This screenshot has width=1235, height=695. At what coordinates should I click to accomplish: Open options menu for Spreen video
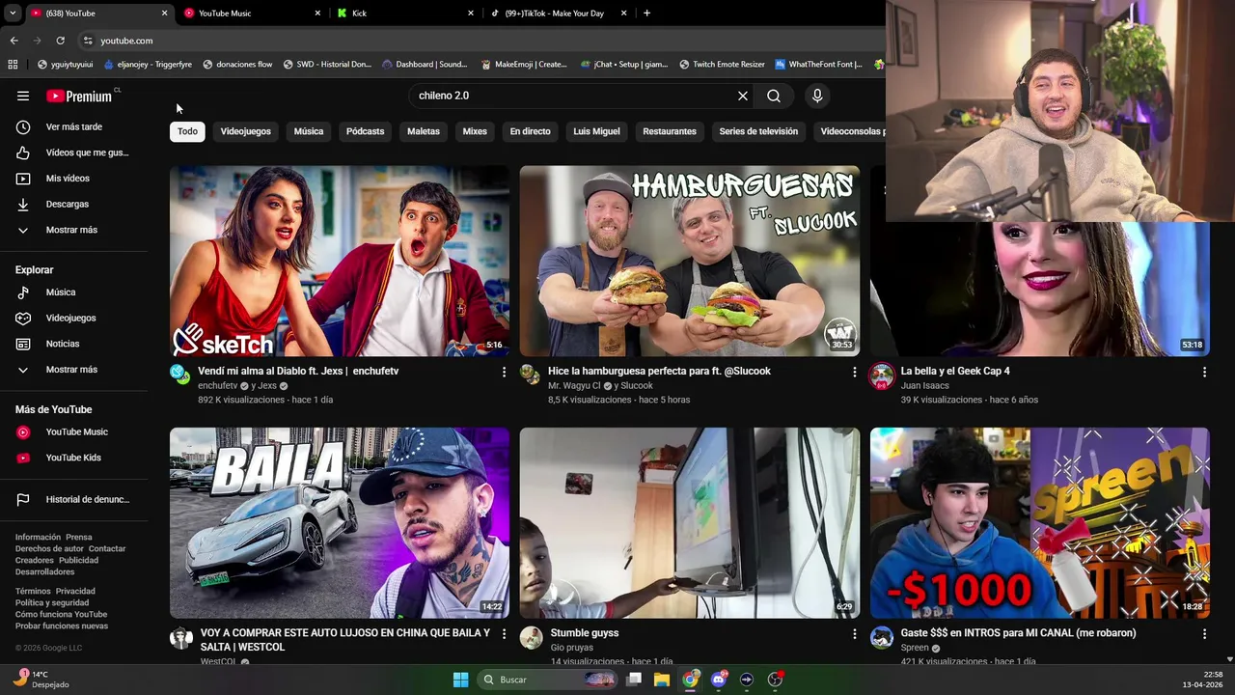[x=1204, y=634]
